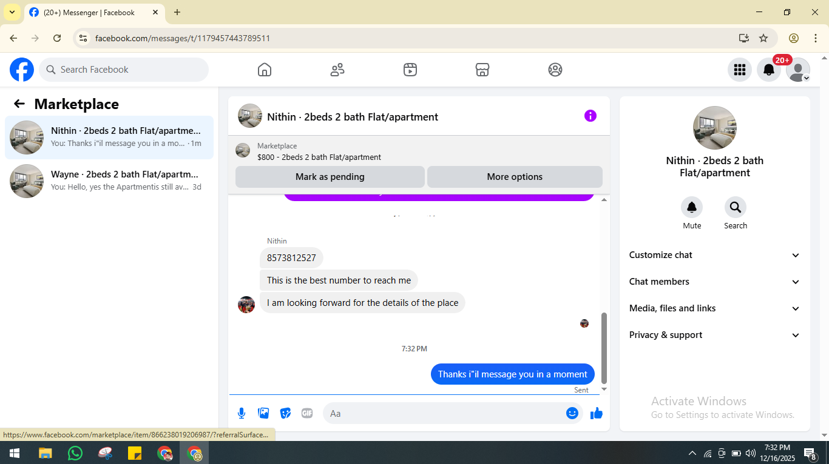Screen dimensions: 829x464
Task: Open the notifications bell with 20+ badge
Action: click(x=769, y=70)
